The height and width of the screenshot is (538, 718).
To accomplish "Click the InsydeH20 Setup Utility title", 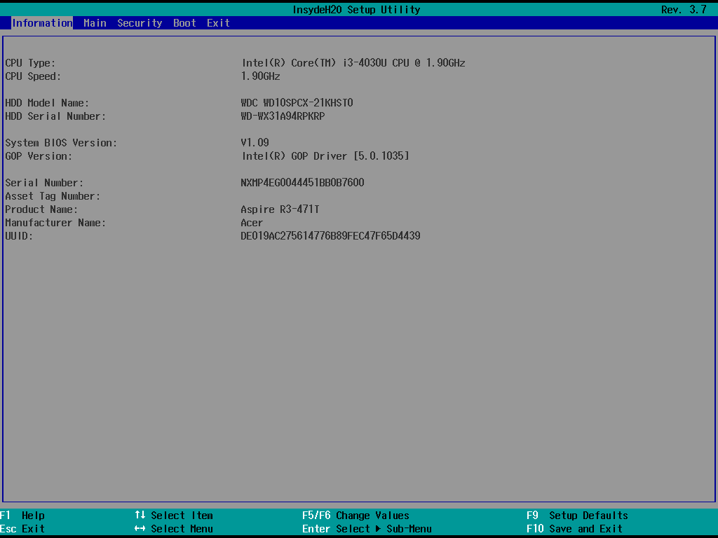I will 356,10.
